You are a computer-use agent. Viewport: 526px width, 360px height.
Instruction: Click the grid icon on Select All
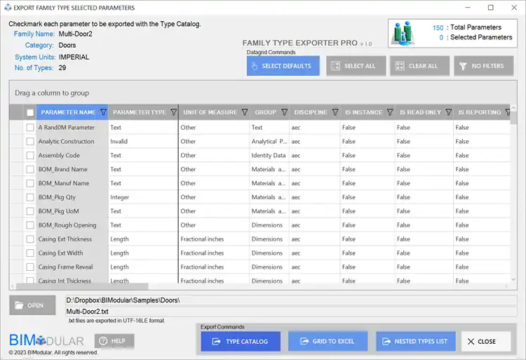tap(336, 66)
